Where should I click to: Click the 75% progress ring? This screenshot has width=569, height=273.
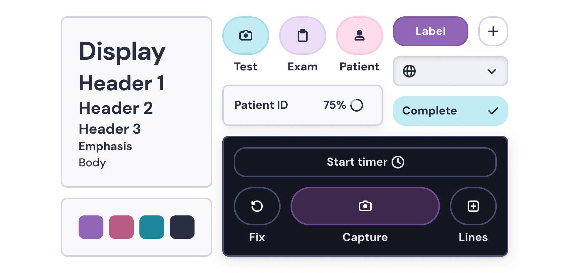coord(357,105)
